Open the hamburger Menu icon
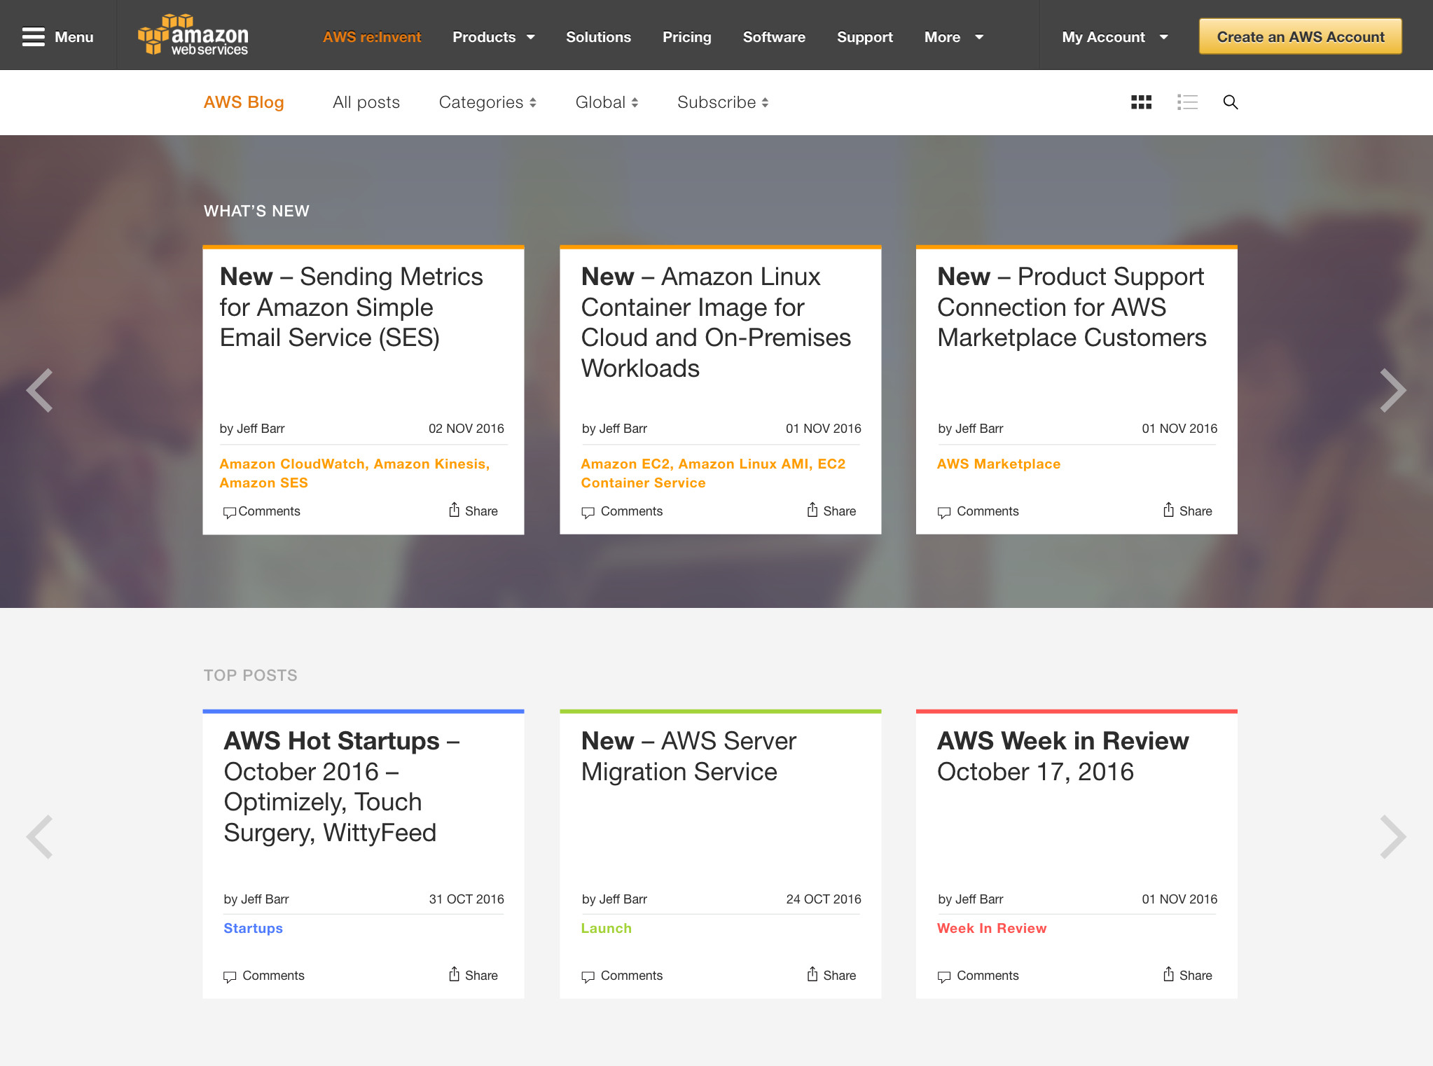The image size is (1433, 1066). pyautogui.click(x=33, y=36)
